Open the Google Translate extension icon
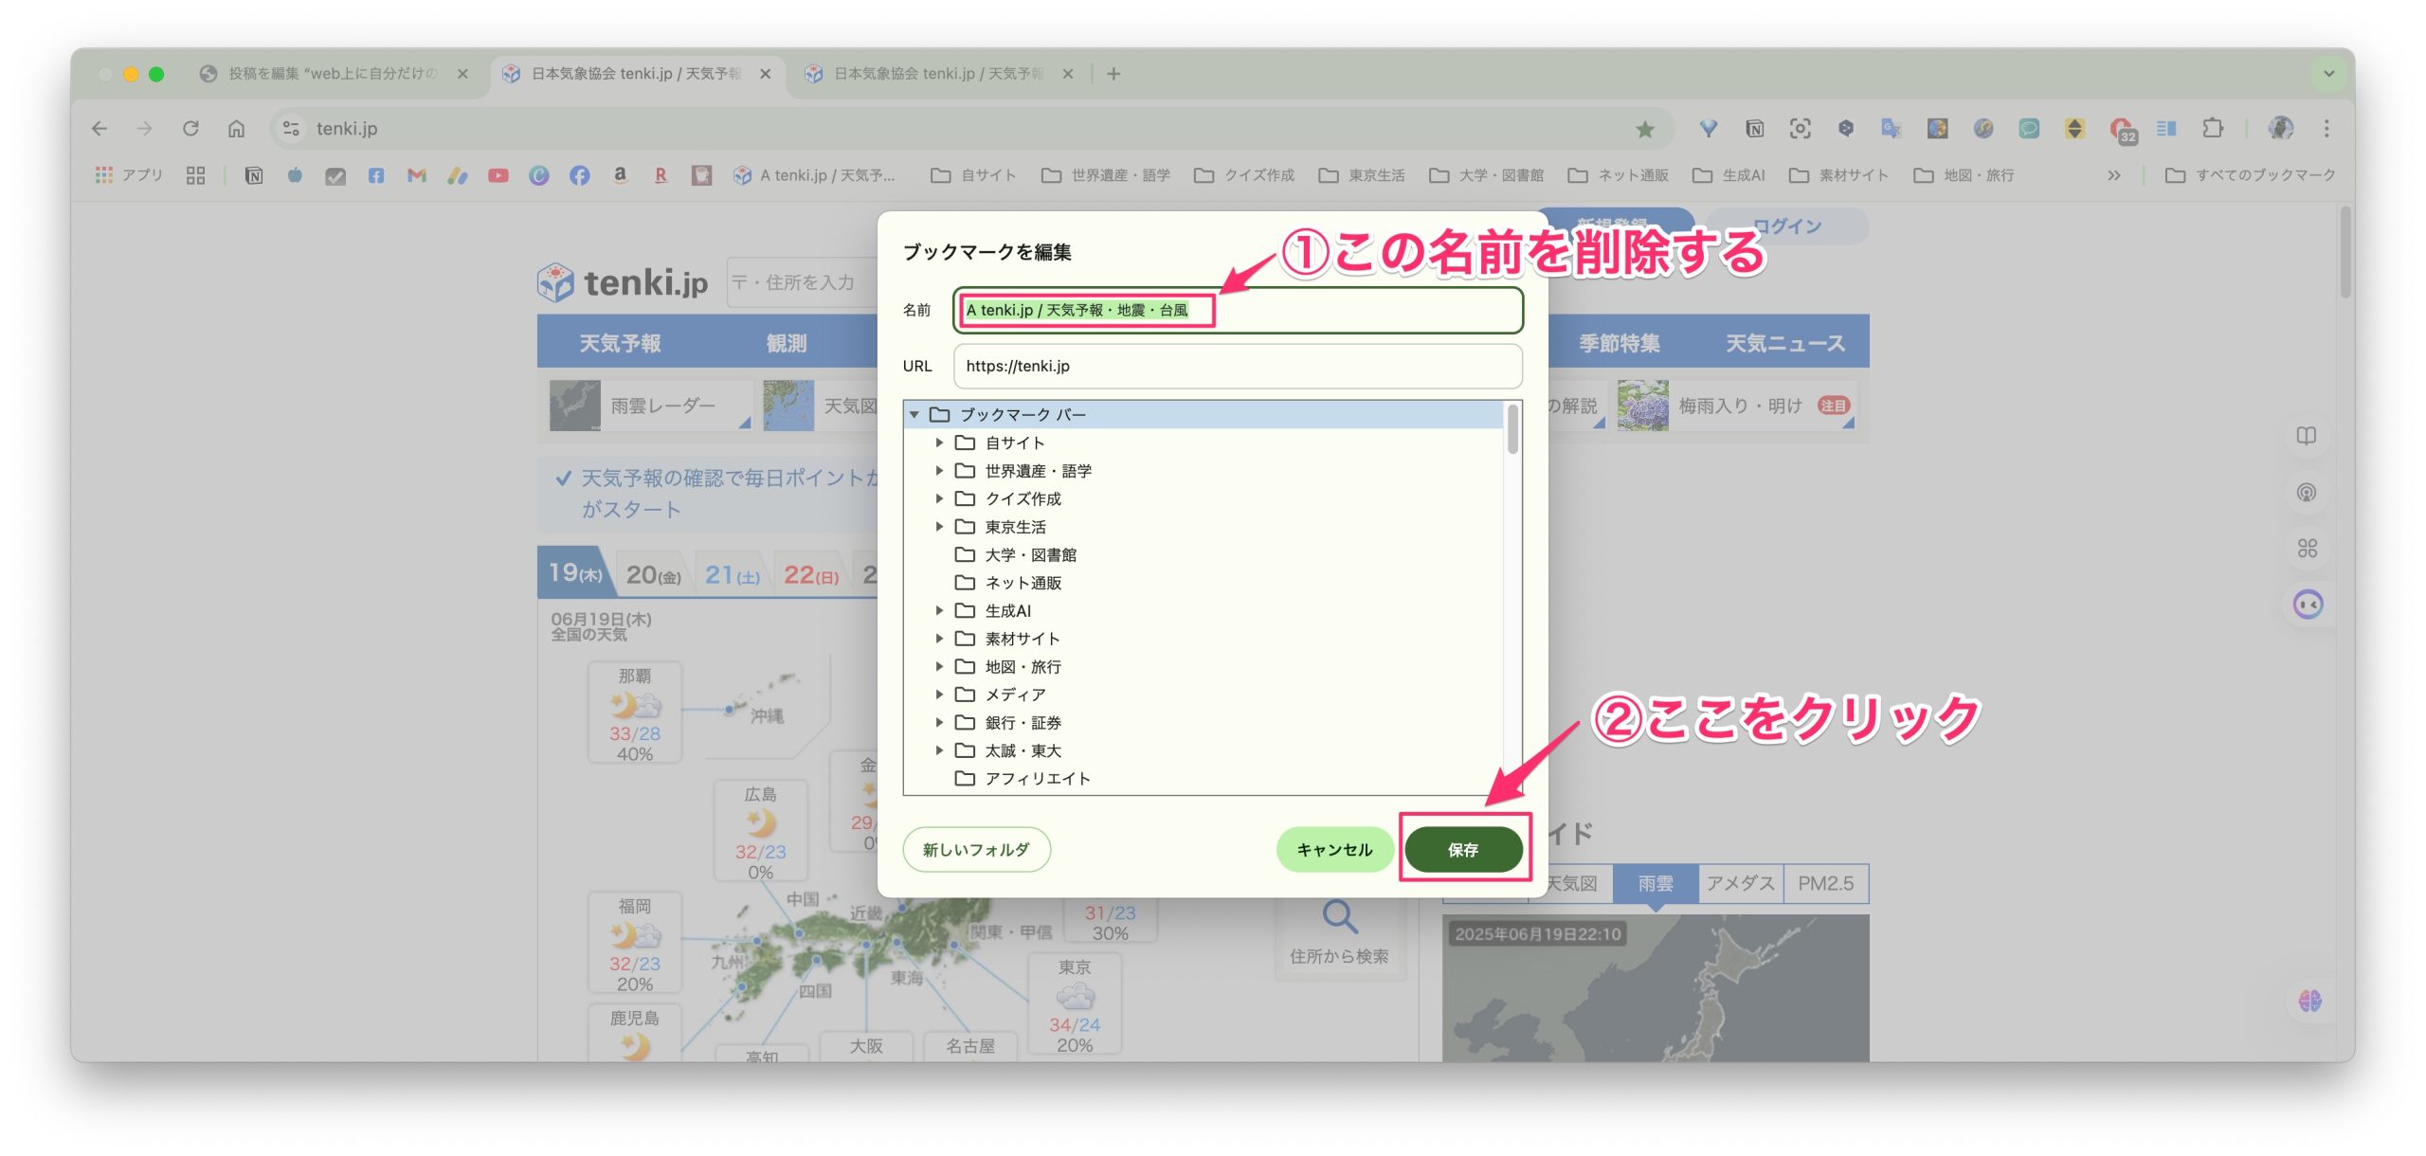Image resolution: width=2426 pixels, height=1156 pixels. [1892, 129]
